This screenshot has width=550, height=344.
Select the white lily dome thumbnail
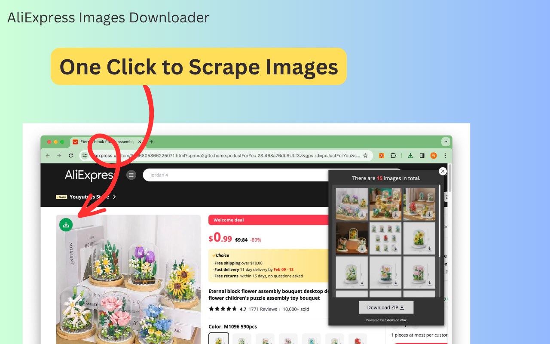[351, 272]
